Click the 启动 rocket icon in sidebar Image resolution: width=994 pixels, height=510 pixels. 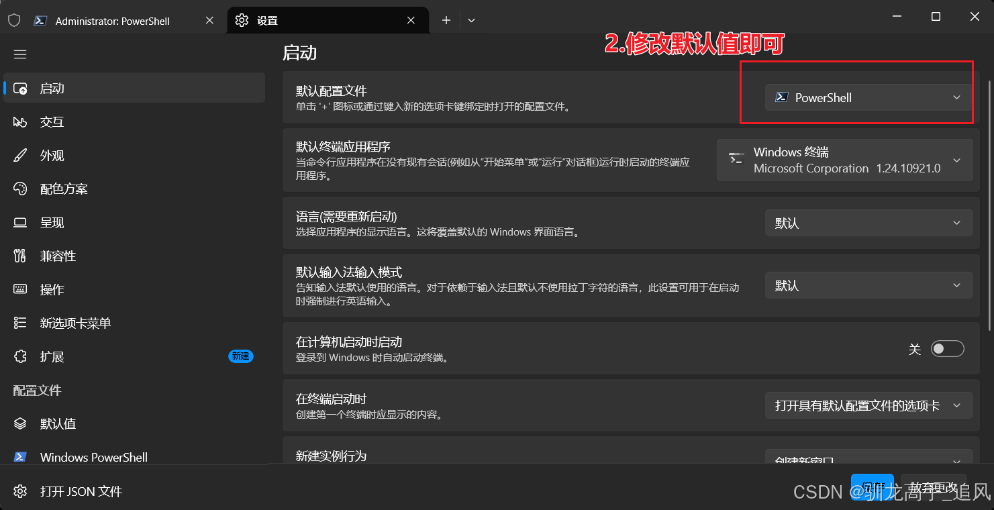[20, 89]
